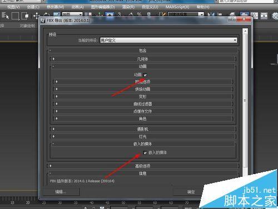Activate the Select and Move tool
Viewport: 278px width, 209px height.
point(37,16)
